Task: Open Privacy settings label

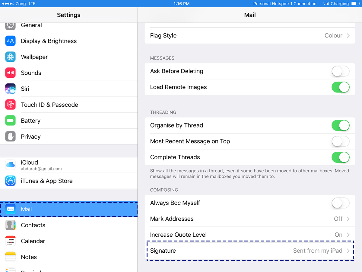Action: [30, 137]
